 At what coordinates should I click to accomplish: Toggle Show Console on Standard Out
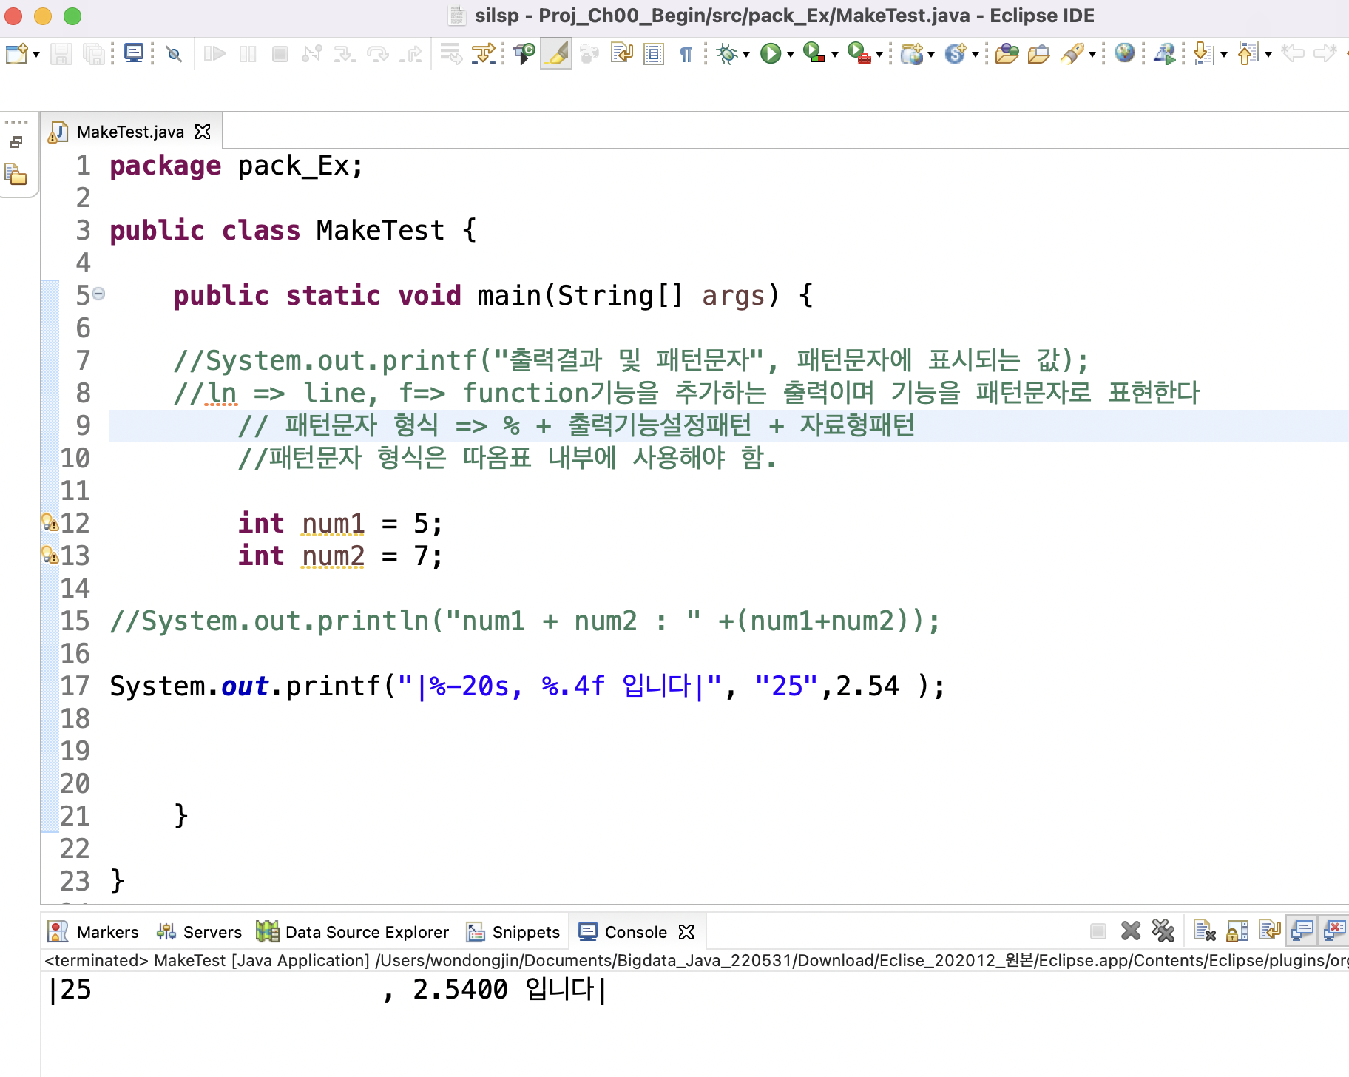click(x=1302, y=931)
